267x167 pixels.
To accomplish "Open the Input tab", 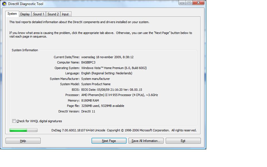I will (65, 14).
